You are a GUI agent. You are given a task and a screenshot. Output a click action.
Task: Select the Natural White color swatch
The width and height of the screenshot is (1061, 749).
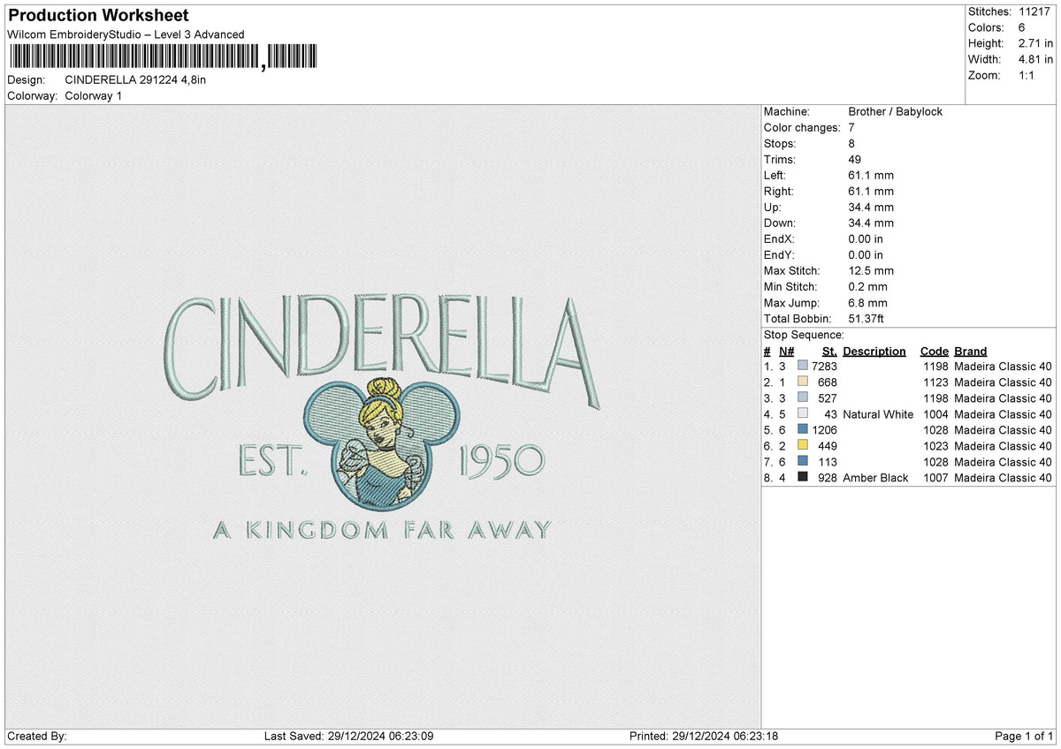point(803,414)
